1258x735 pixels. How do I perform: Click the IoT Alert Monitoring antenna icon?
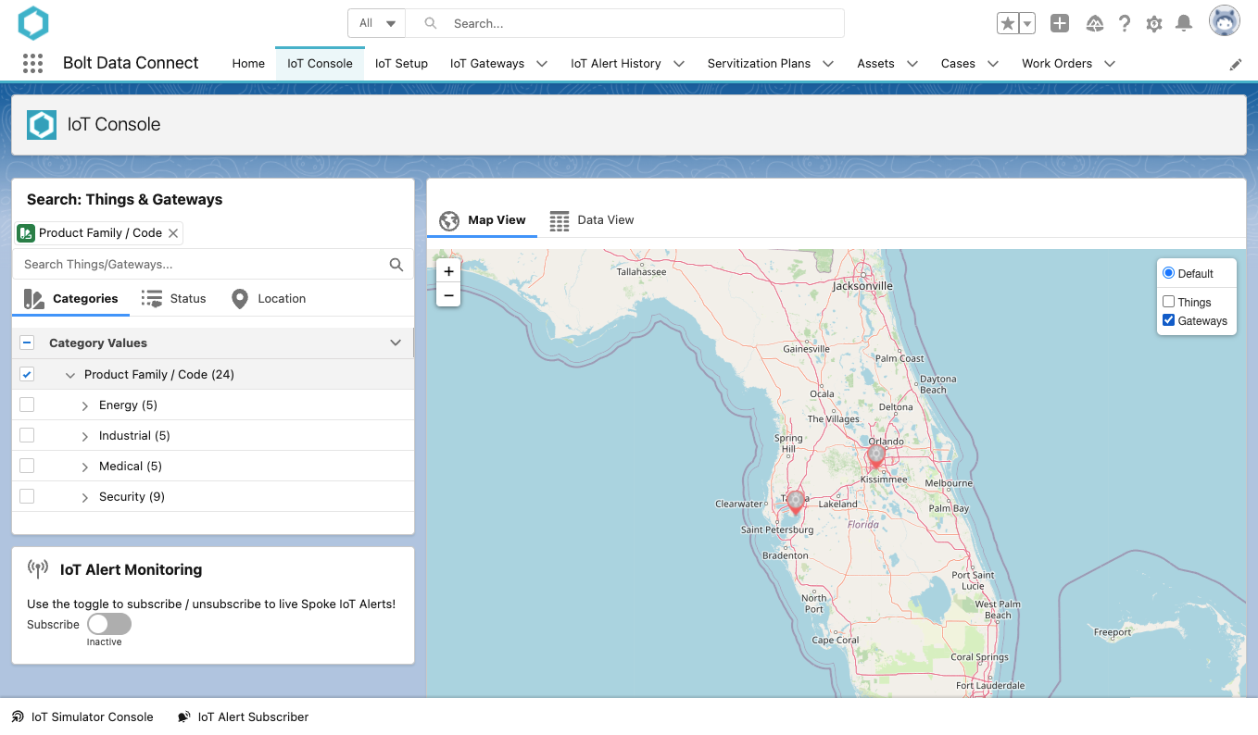pyautogui.click(x=38, y=568)
